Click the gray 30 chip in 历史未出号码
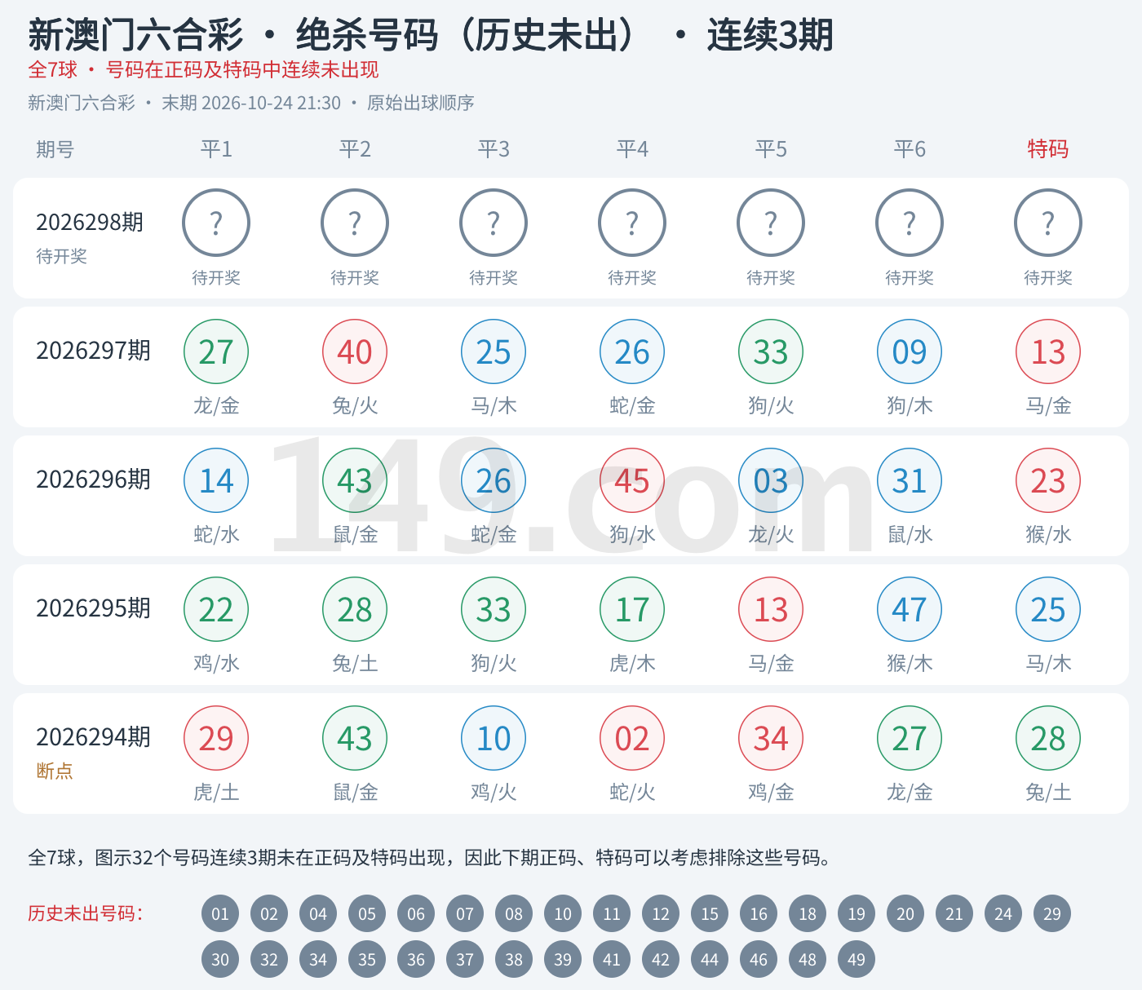Image resolution: width=1142 pixels, height=990 pixels. pos(220,960)
